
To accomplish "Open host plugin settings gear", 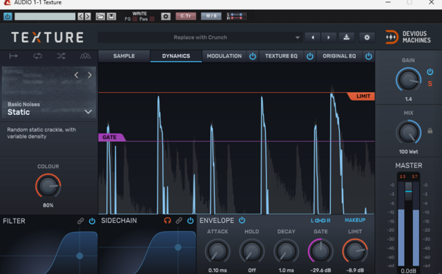I will 166,17.
